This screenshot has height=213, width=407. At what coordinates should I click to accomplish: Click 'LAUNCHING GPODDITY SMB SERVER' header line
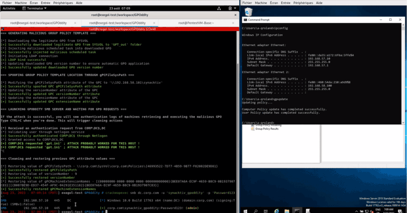64,109
